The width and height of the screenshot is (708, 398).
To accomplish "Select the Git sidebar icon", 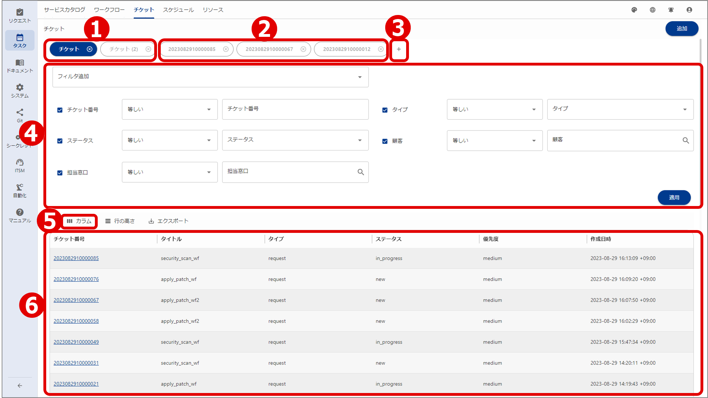I will (x=19, y=115).
